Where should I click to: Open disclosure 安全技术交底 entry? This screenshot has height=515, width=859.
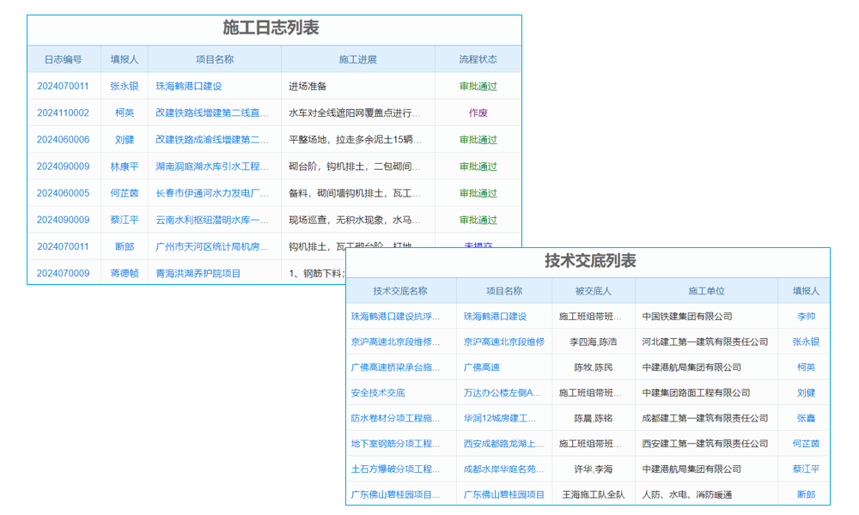click(379, 392)
